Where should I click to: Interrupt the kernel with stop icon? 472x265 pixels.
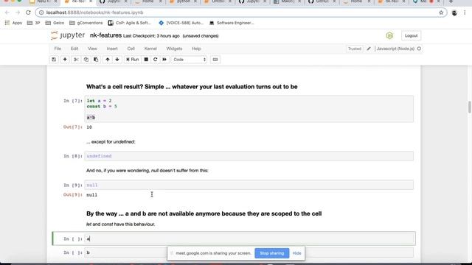point(146,60)
